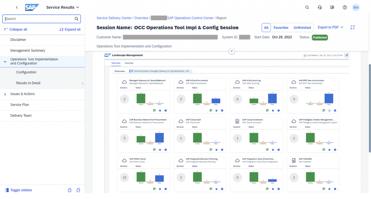The width and height of the screenshot is (371, 199).
Task: Click the favorite star on SAP HANA Cloud card
Action: (x=160, y=189)
